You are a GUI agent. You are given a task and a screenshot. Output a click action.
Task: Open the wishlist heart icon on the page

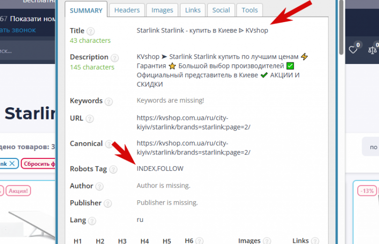[353, 50]
